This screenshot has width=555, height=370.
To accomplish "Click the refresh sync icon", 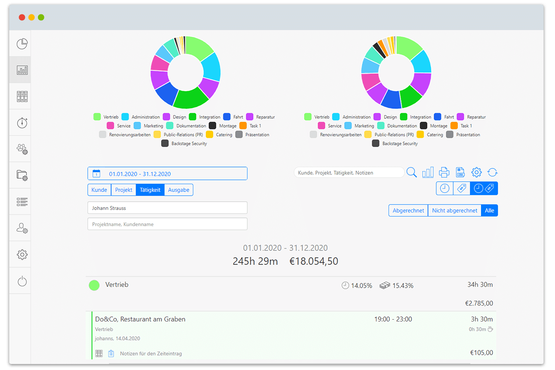I will pos(493,173).
